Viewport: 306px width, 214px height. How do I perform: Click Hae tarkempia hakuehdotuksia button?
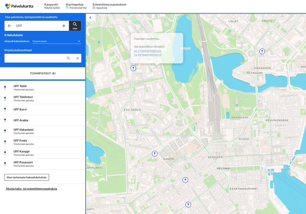click(x=27, y=177)
